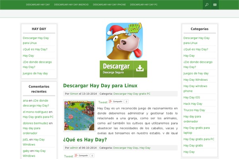Viewport: 239px width, 159px height.
Task: Open Categorías Trucos Hay Day
Action: point(194,110)
